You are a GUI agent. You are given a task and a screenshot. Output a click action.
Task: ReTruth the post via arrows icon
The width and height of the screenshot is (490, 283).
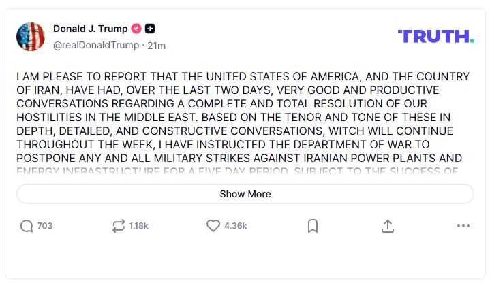pos(119,226)
